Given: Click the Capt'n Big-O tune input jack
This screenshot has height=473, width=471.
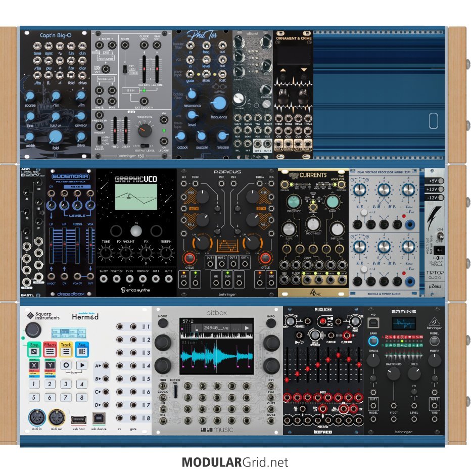Looking at the screenshot, I should tap(37, 46).
